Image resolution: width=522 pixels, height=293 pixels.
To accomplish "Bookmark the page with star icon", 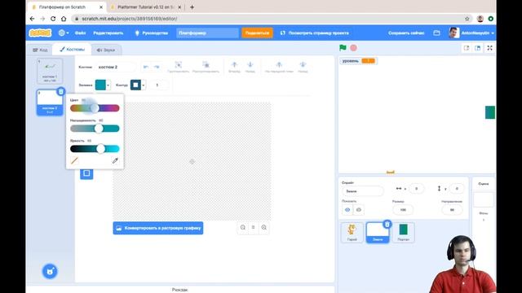I will [x=467, y=19].
